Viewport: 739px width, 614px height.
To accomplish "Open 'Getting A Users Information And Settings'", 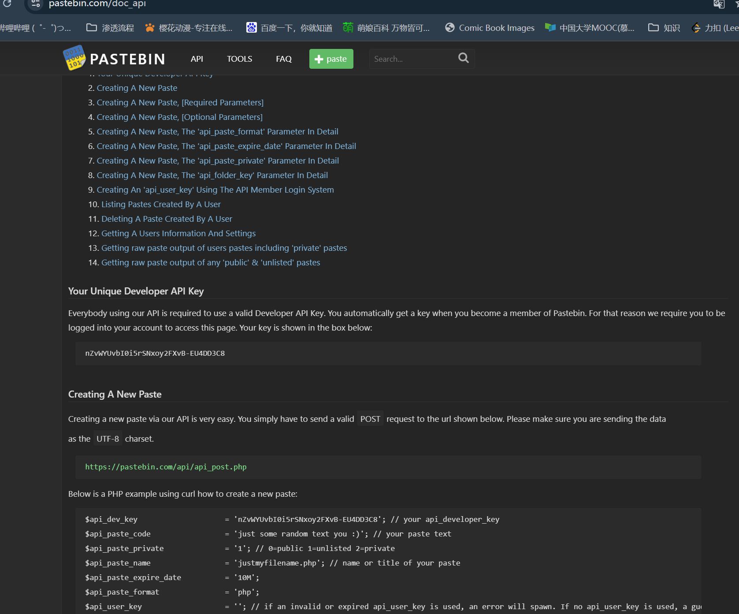I will click(x=178, y=233).
